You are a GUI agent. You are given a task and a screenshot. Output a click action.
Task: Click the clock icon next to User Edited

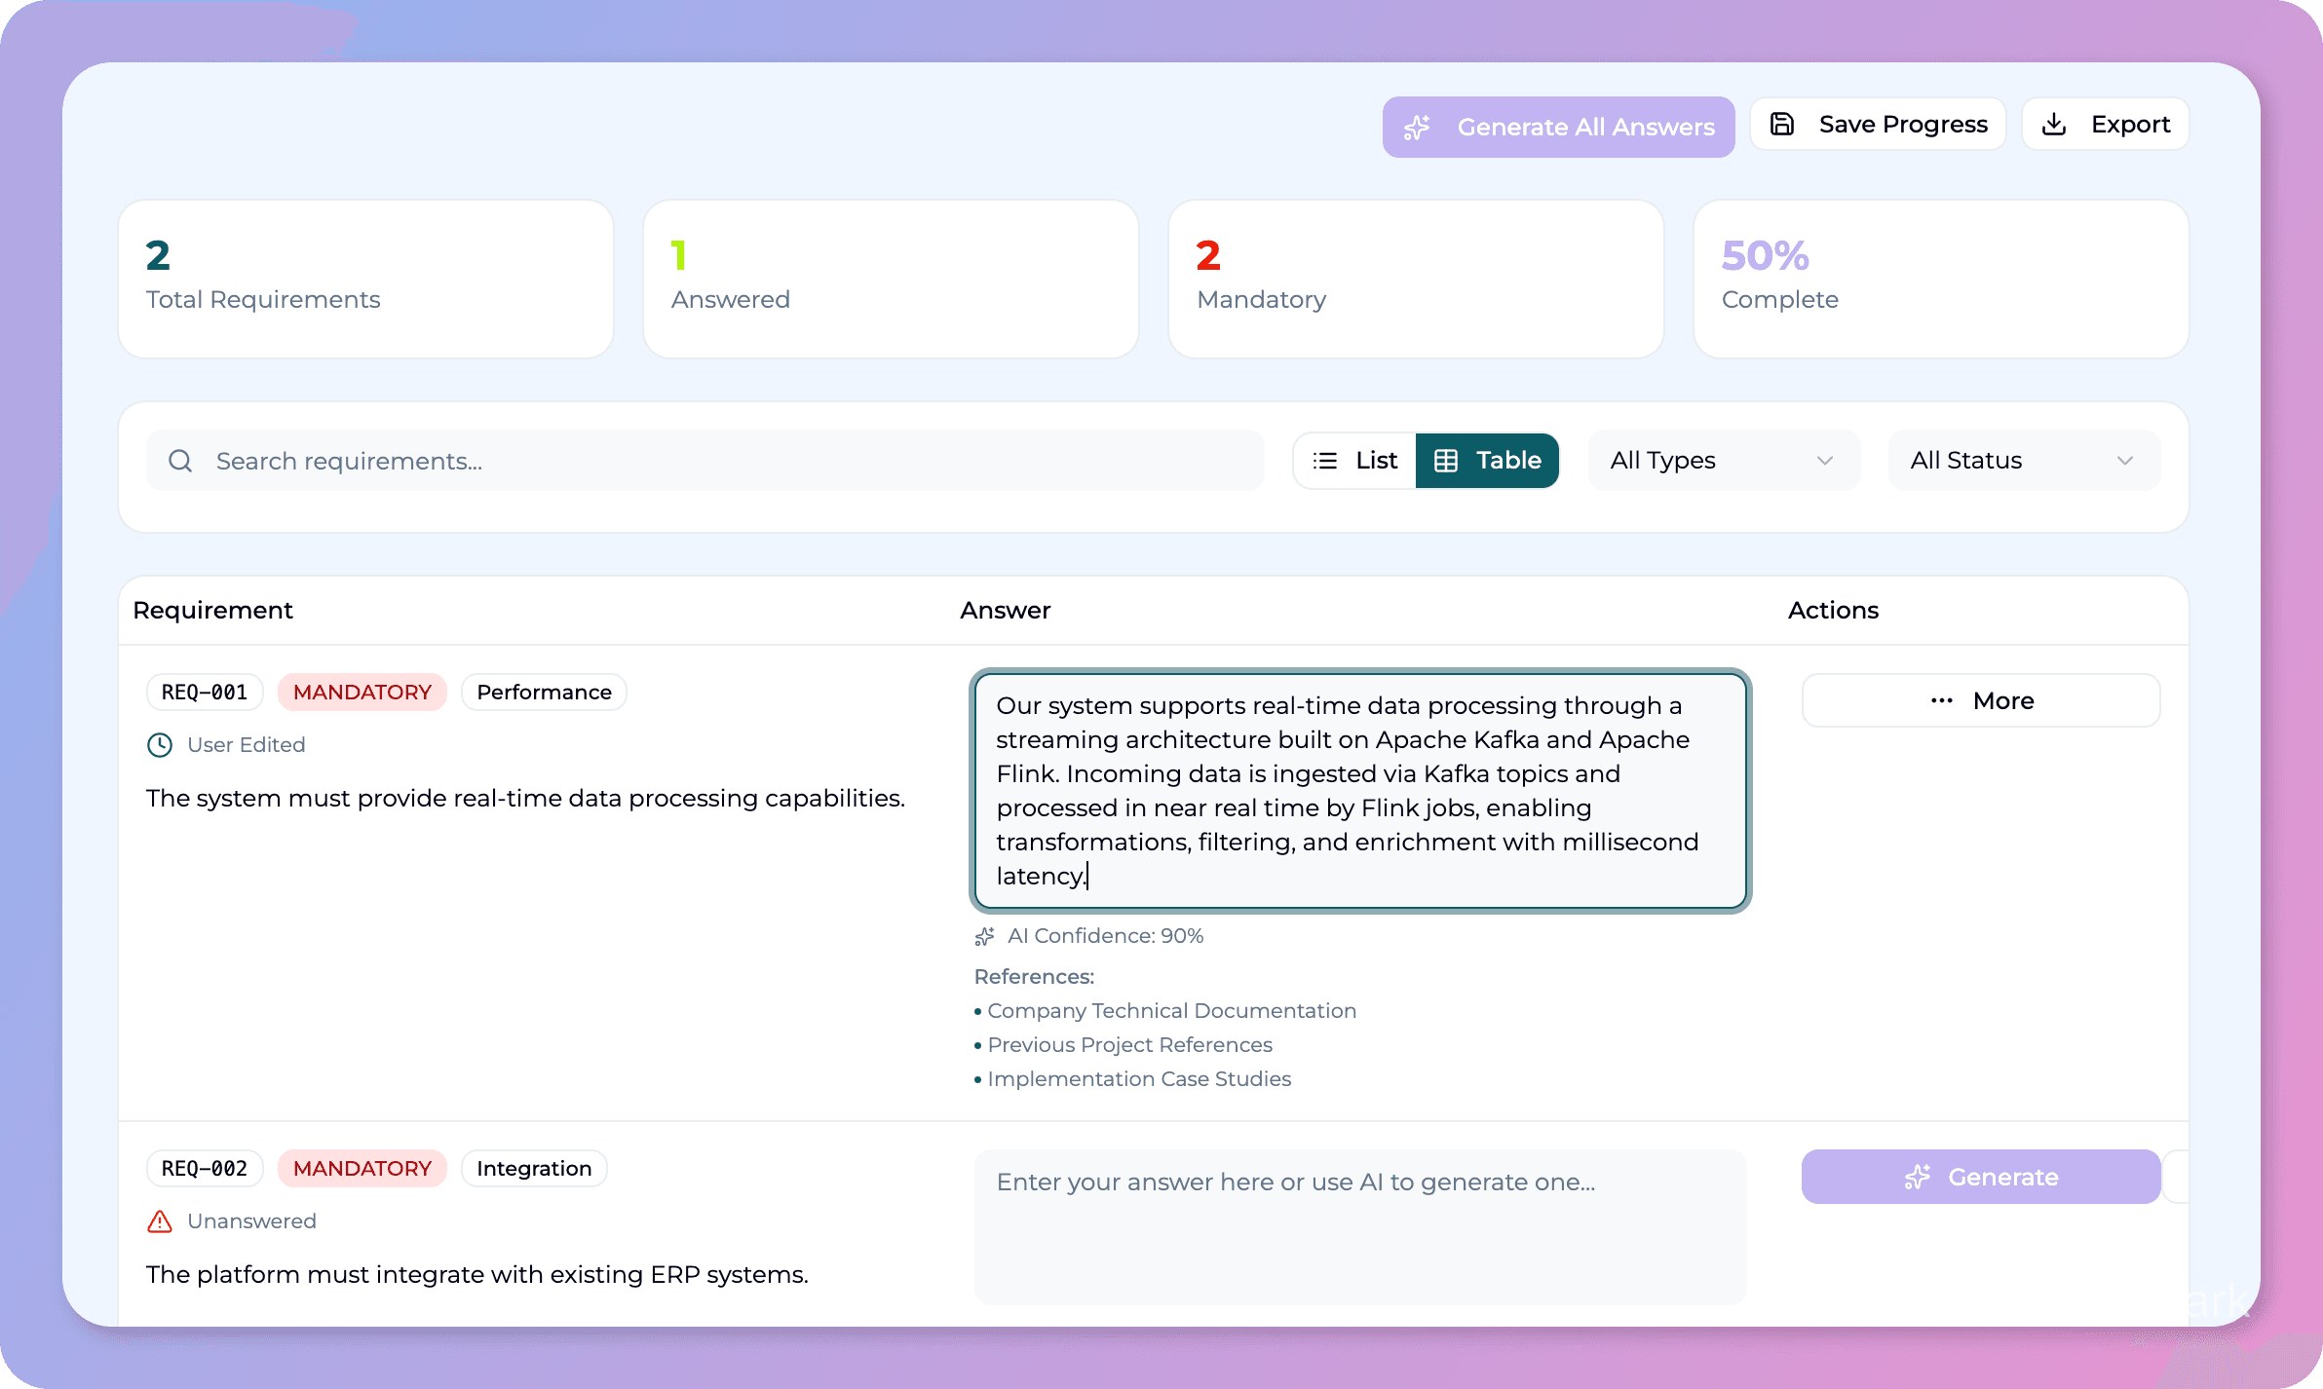160,745
